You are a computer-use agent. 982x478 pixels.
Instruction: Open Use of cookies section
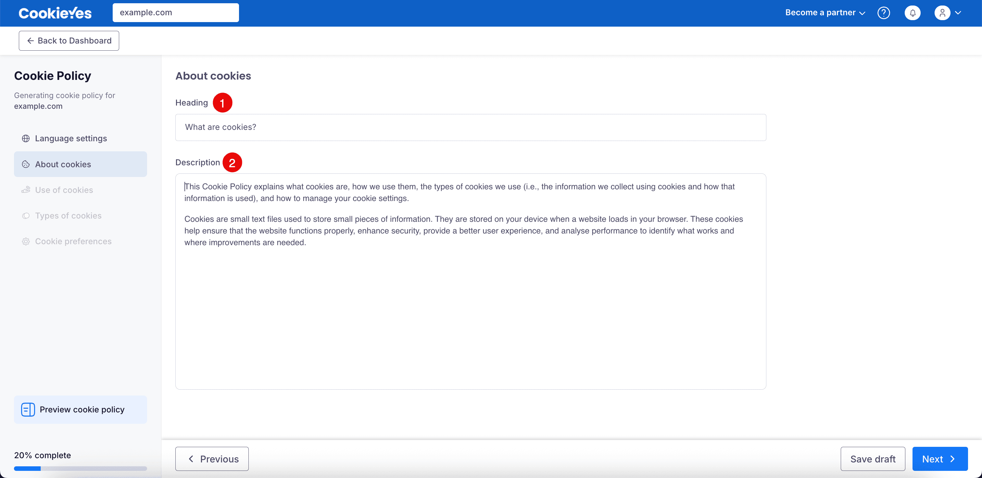coord(81,190)
